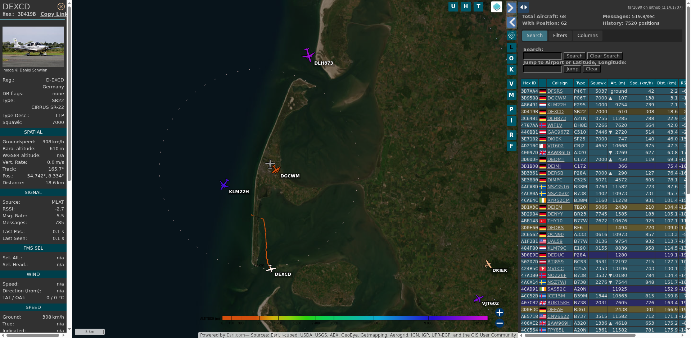Switch to the Search tab
691x338 pixels.
[x=534, y=36]
